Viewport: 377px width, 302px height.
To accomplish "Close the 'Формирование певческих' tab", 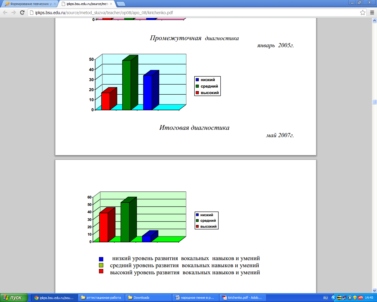I will (x=54, y=4).
